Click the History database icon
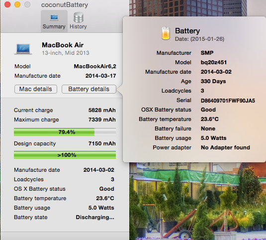Image resolution: width=266 pixels, height=240 pixels. 79,17
